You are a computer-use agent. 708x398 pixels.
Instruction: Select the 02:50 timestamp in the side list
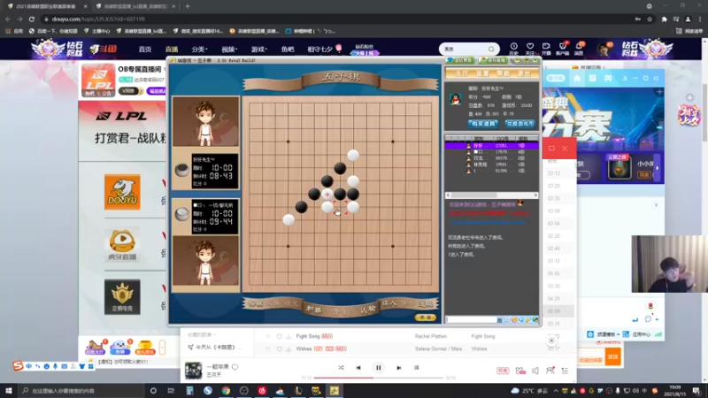(554, 311)
